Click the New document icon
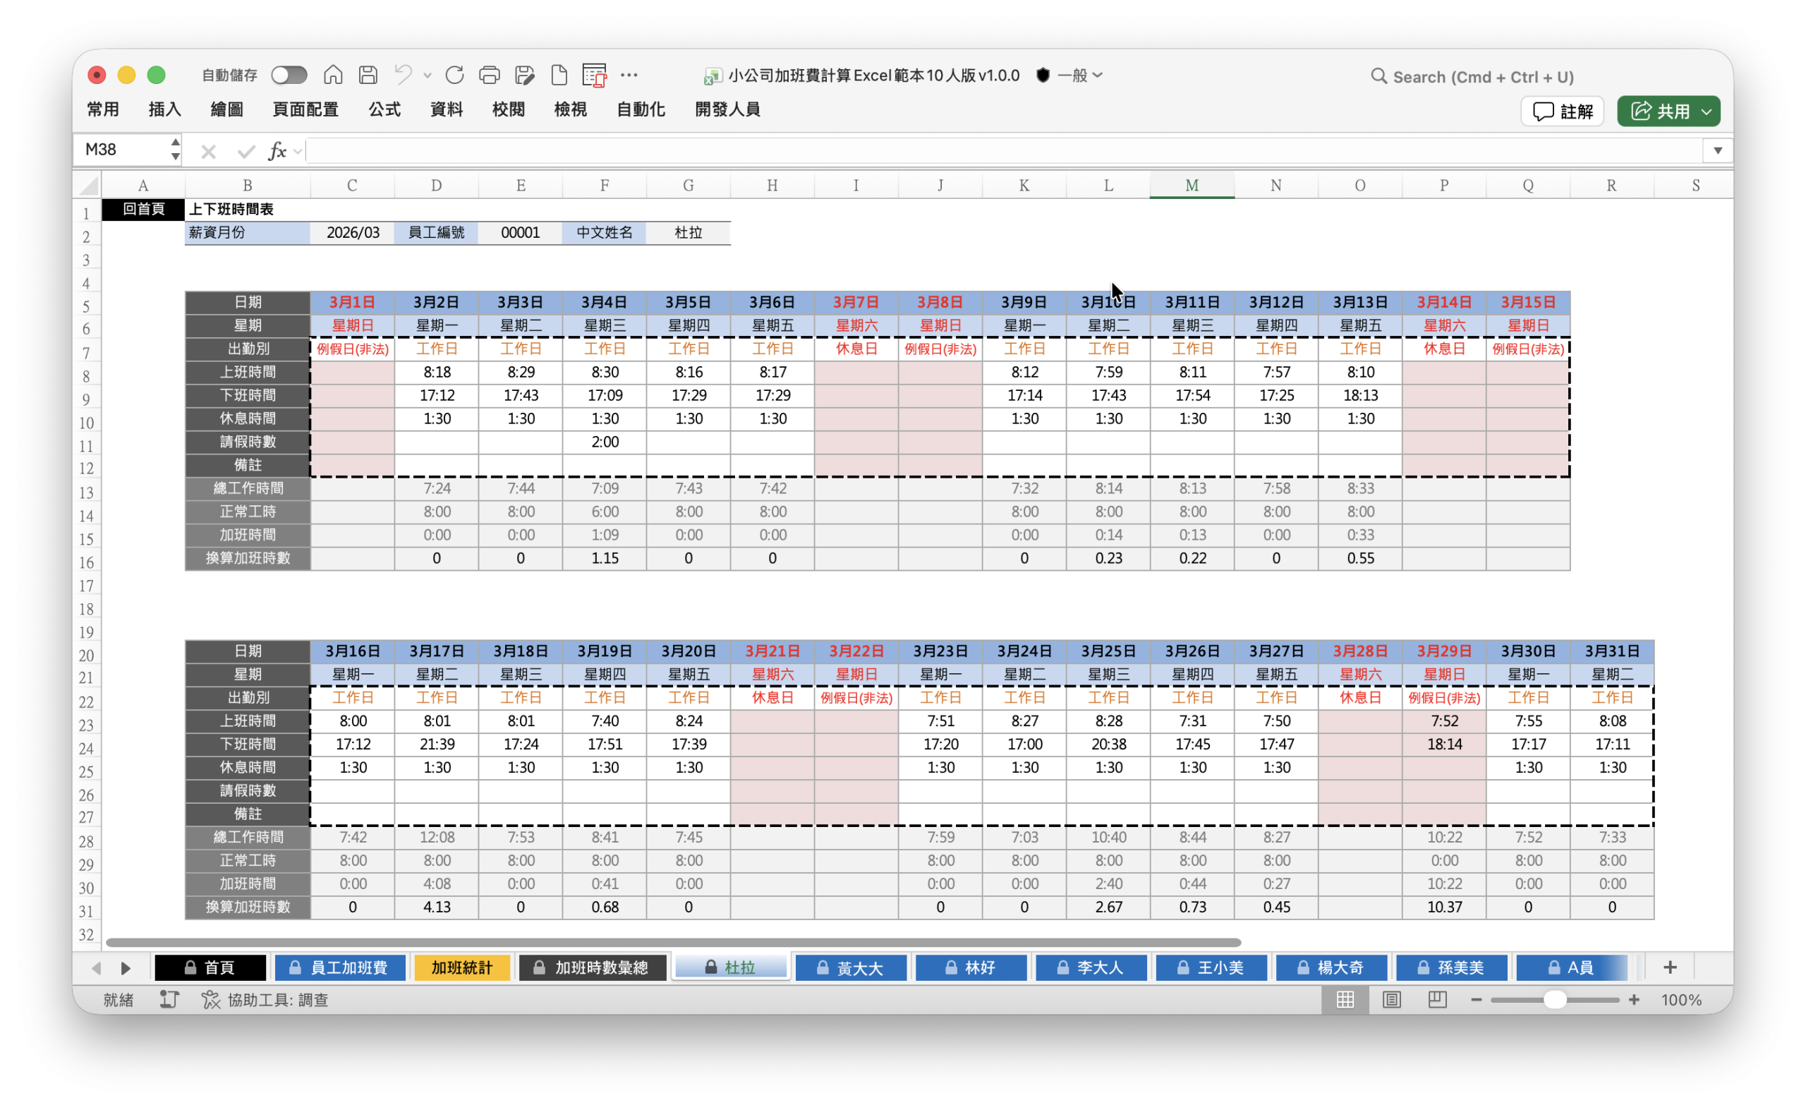 559,75
